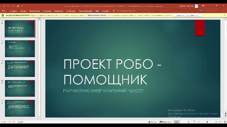The width and height of the screenshot is (227, 127).
Task: Switch to the Справка ribbon tab
Action: (x=105, y=11)
